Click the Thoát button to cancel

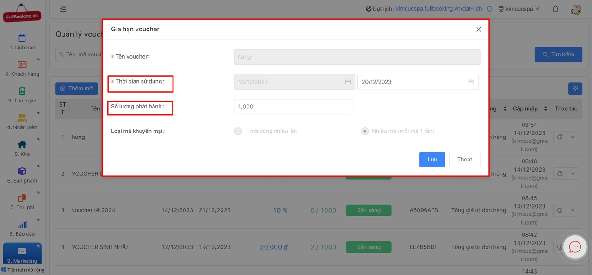point(464,160)
